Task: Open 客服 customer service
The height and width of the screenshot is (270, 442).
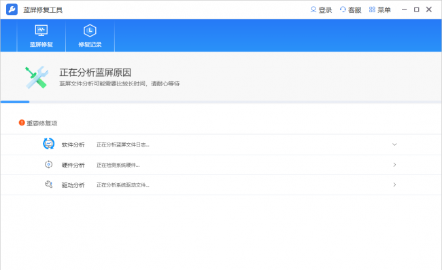Action: (x=351, y=10)
